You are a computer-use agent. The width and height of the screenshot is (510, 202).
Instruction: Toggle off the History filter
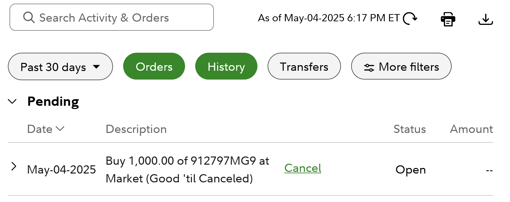pos(226,66)
